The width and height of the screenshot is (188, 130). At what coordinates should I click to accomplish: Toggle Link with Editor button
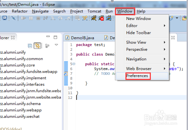pyautogui.click(x=37, y=46)
